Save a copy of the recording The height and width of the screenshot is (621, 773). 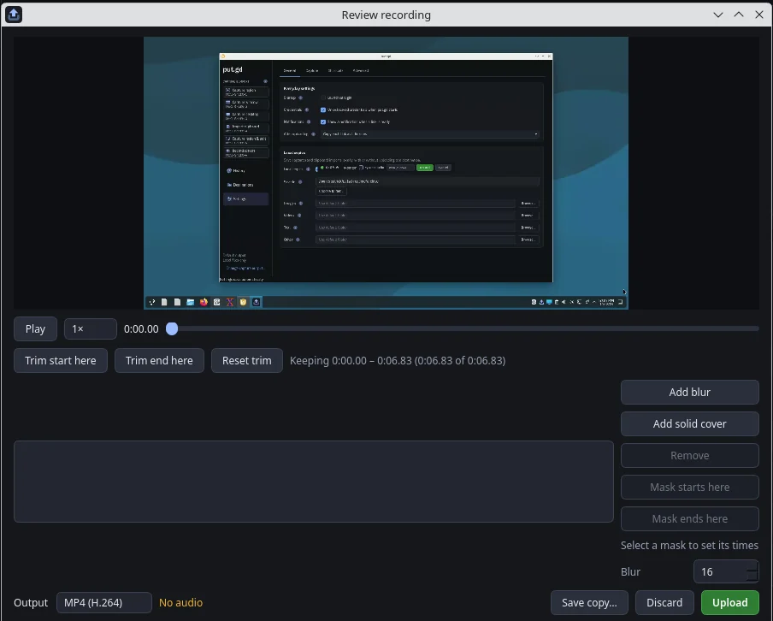point(589,603)
